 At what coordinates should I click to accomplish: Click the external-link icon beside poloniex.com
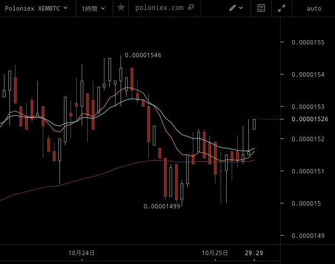click(191, 7)
